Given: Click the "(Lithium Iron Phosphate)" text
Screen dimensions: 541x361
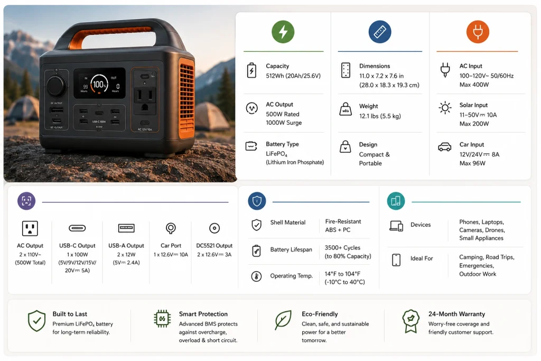Looking at the screenshot, I should [x=295, y=162].
